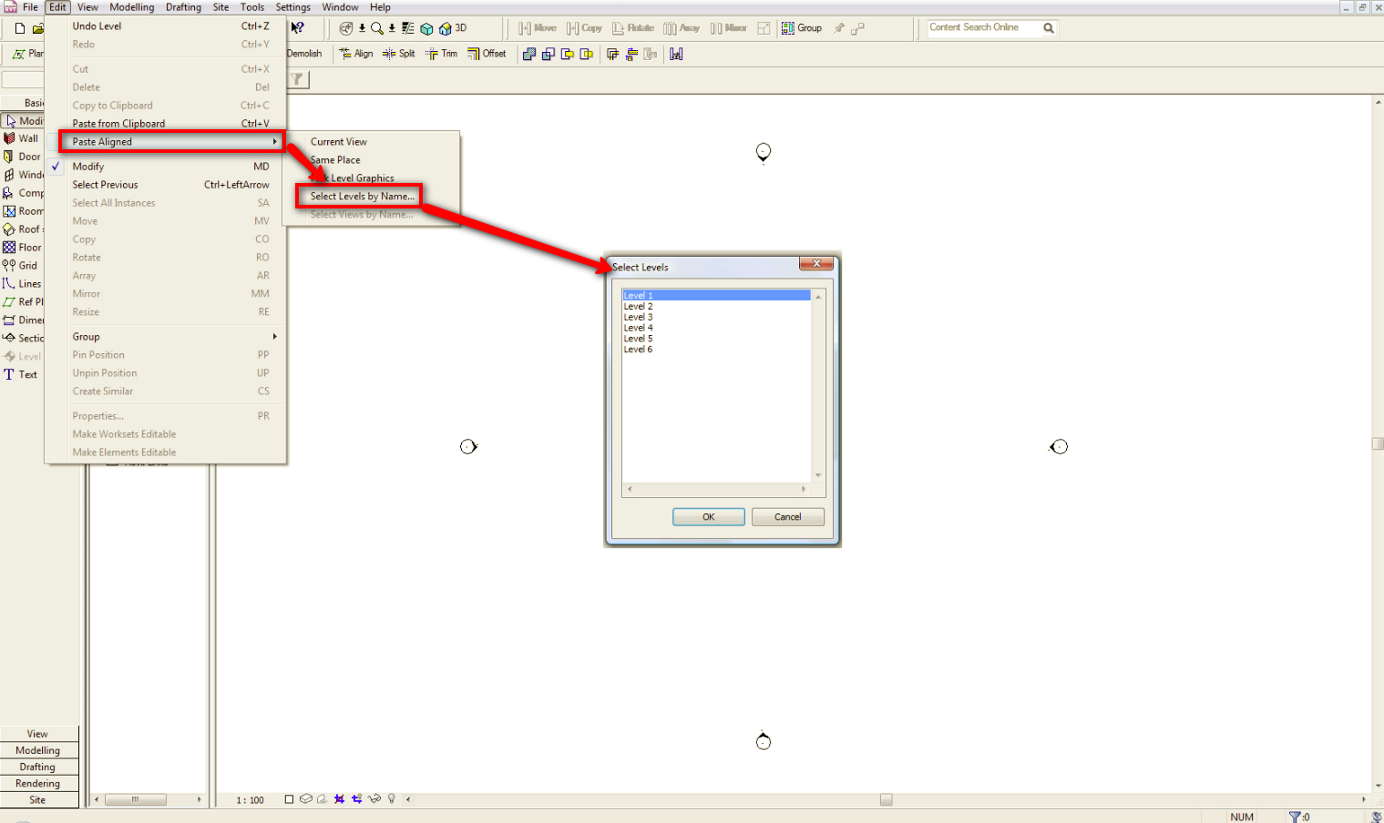Image resolution: width=1384 pixels, height=823 pixels.
Task: Confirm with OK in Select Levels dialog
Action: pyautogui.click(x=709, y=517)
